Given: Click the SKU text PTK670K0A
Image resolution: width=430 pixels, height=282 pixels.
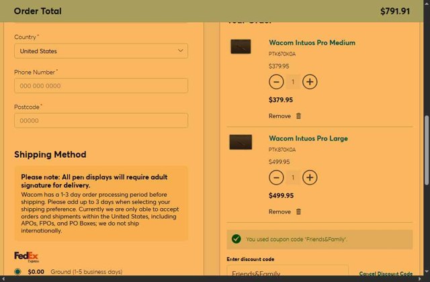Looking at the screenshot, I should pyautogui.click(x=282, y=54).
